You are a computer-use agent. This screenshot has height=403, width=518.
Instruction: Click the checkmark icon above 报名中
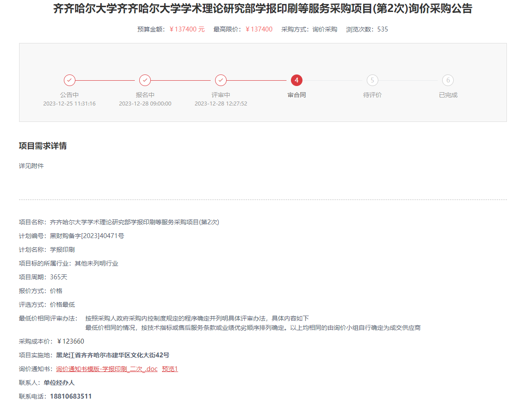click(145, 80)
